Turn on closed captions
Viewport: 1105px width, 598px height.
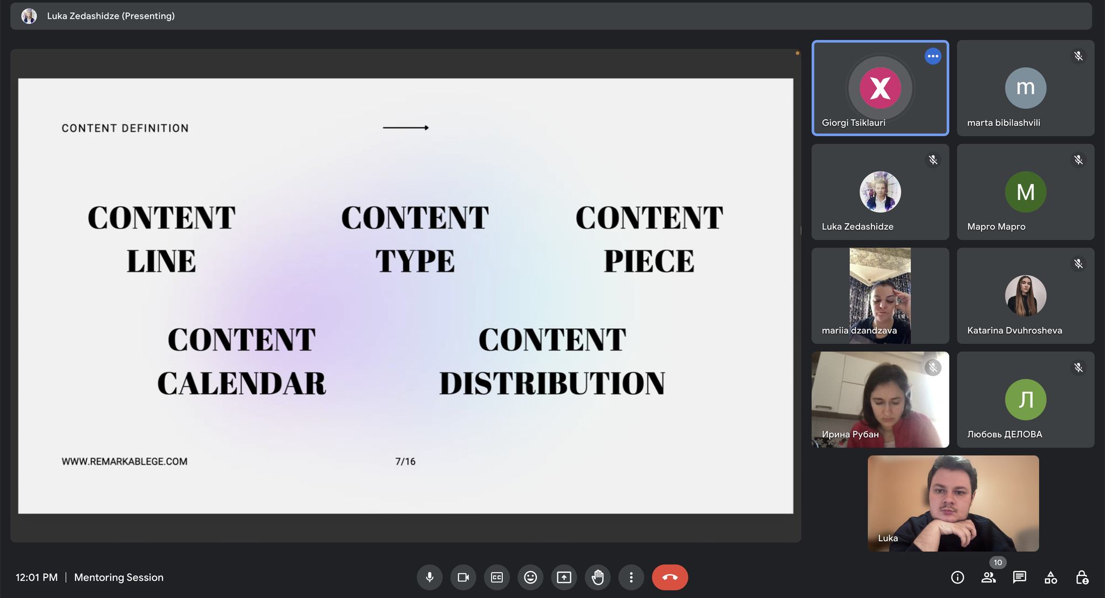[x=497, y=578]
